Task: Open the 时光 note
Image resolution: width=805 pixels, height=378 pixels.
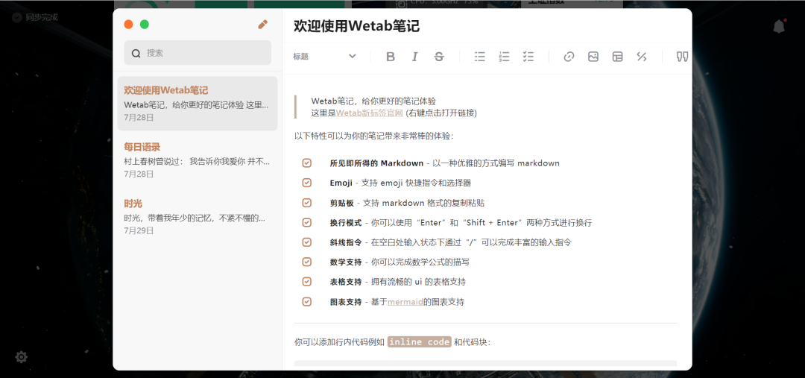Action: [197, 216]
